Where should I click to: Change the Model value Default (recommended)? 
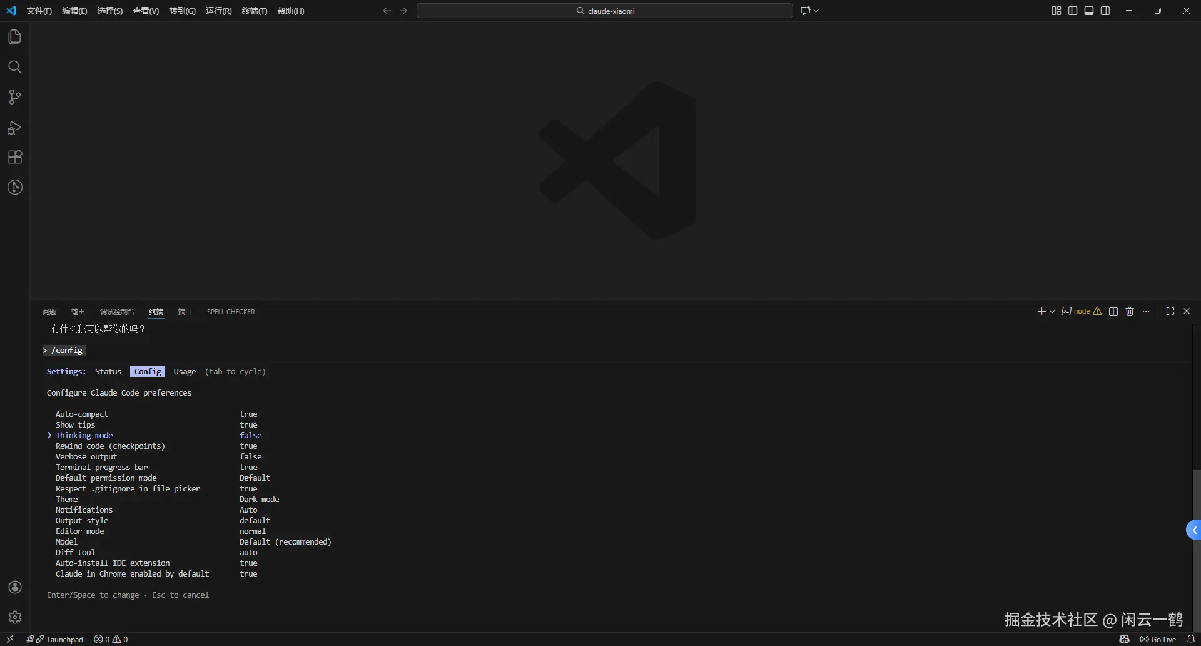coord(285,542)
